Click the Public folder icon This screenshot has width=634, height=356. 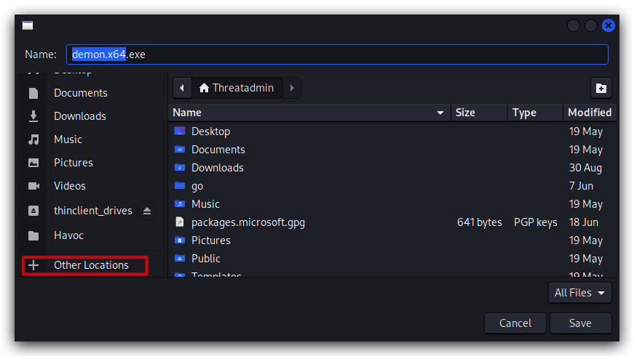pos(180,259)
